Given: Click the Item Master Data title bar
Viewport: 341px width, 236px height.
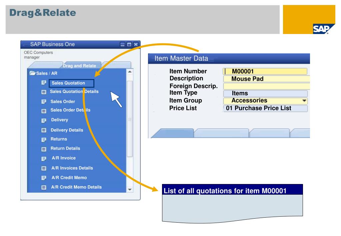Looking at the screenshot, I should (229, 59).
